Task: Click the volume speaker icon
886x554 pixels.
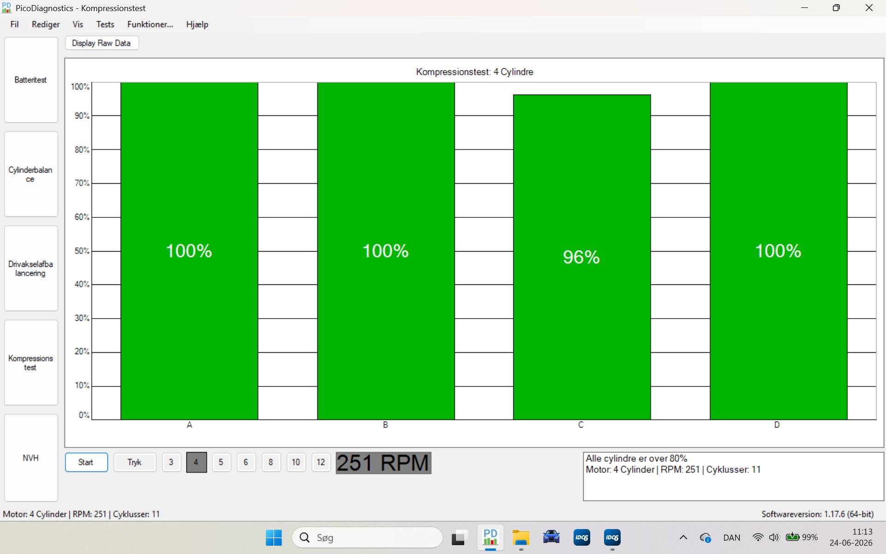Action: (774, 537)
